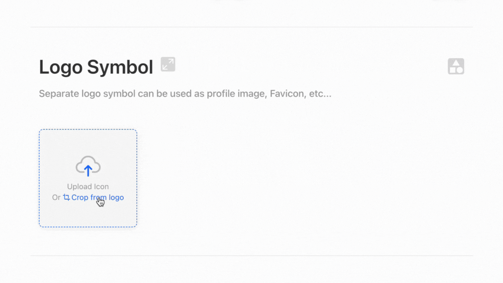Click the word Symbol in the heading
503x283 pixels.
pyautogui.click(x=120, y=67)
